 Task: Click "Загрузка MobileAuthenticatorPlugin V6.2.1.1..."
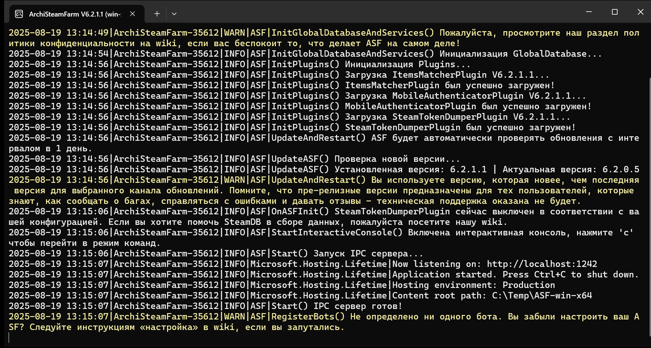pyautogui.click(x=466, y=96)
